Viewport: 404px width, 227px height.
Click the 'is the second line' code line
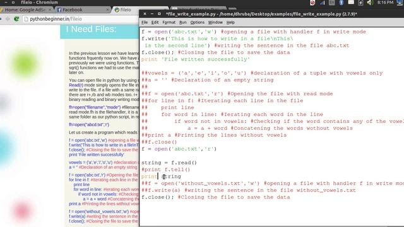247,45
